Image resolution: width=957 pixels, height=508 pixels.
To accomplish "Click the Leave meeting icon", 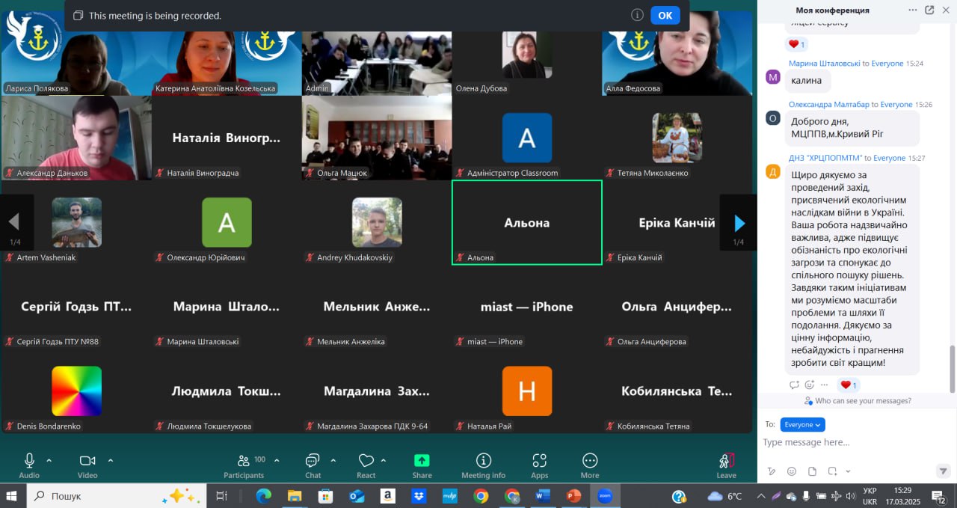I will click(x=726, y=461).
